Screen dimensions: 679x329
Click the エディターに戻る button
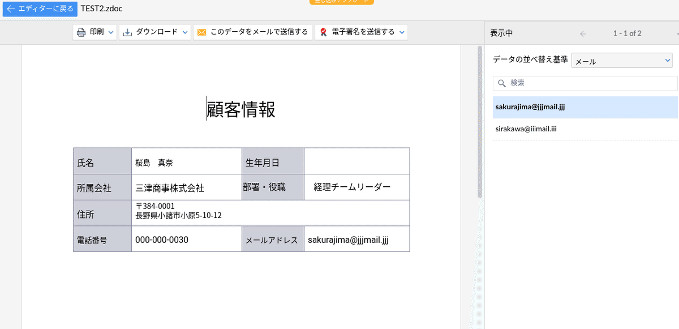(40, 9)
